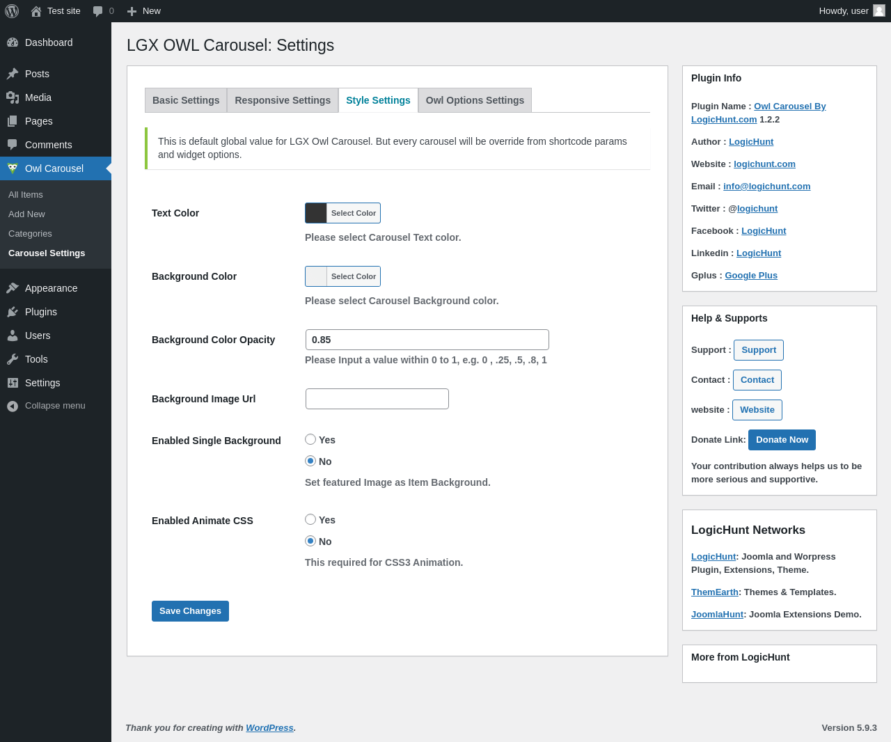Viewport: 891px width, 742px height.
Task: Click the Plugins plug icon
Action: [13, 312]
